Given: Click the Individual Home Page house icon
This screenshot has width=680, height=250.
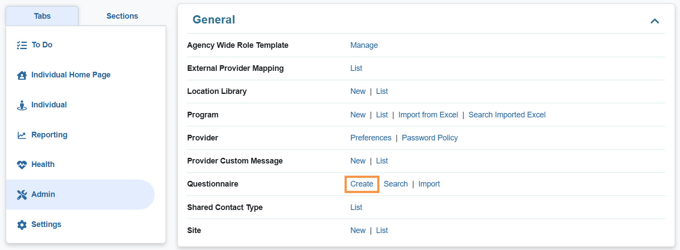Looking at the screenshot, I should point(22,75).
